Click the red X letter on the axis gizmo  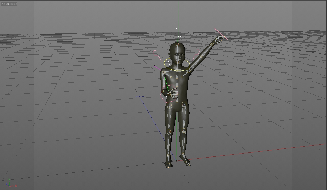16,186
